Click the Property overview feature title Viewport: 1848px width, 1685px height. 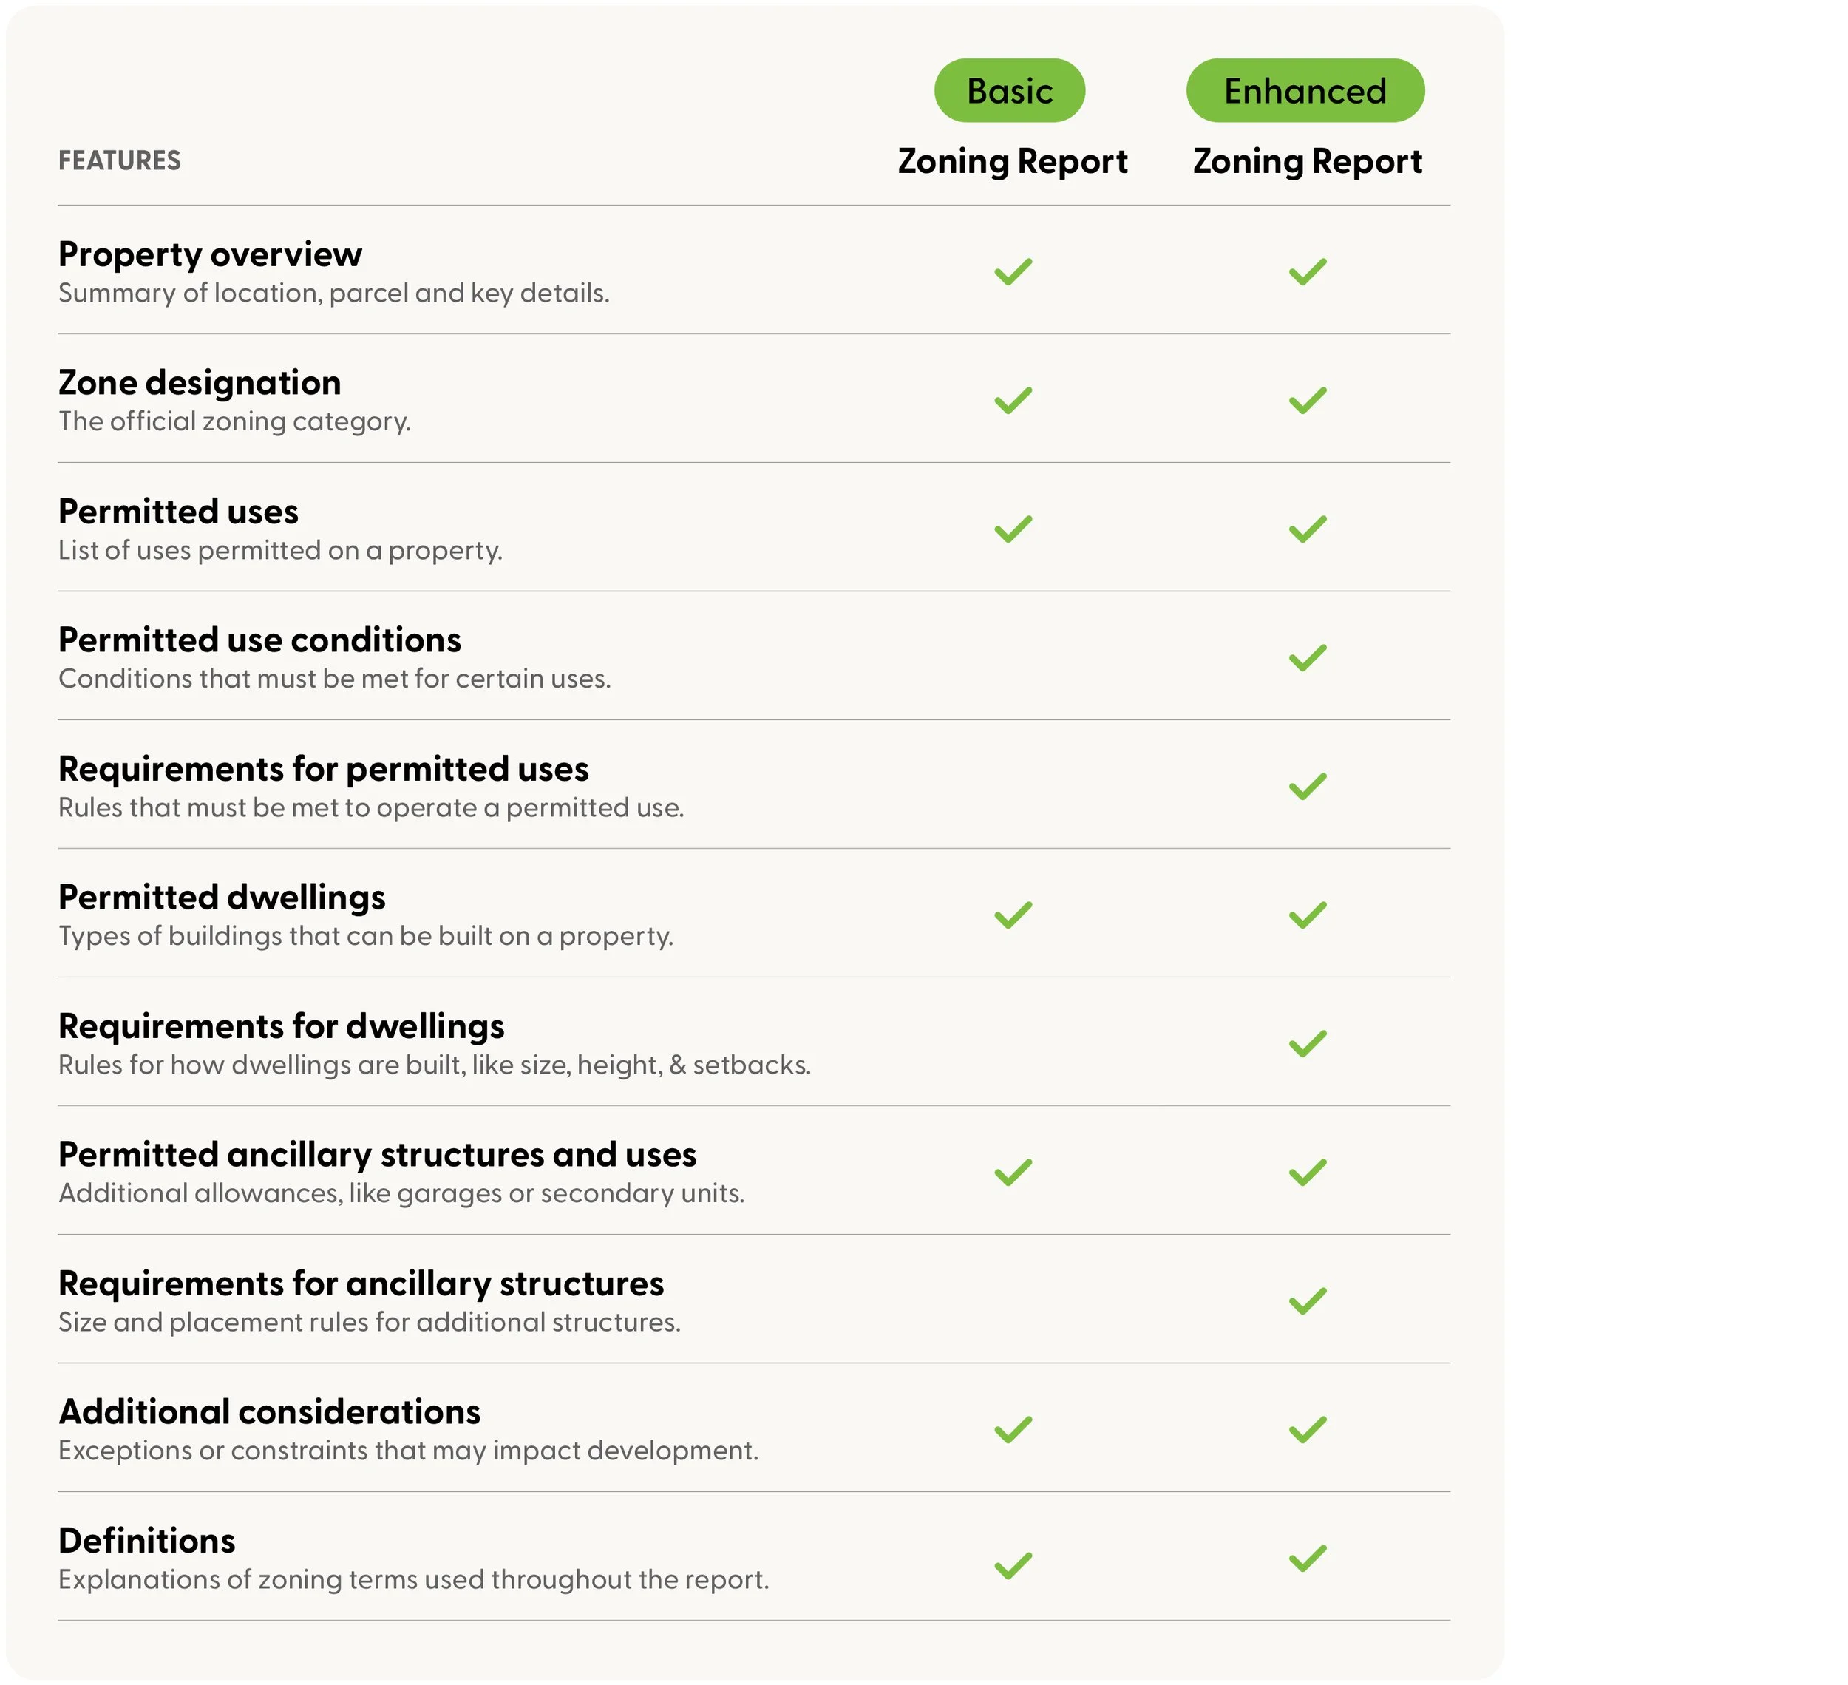click(x=210, y=254)
